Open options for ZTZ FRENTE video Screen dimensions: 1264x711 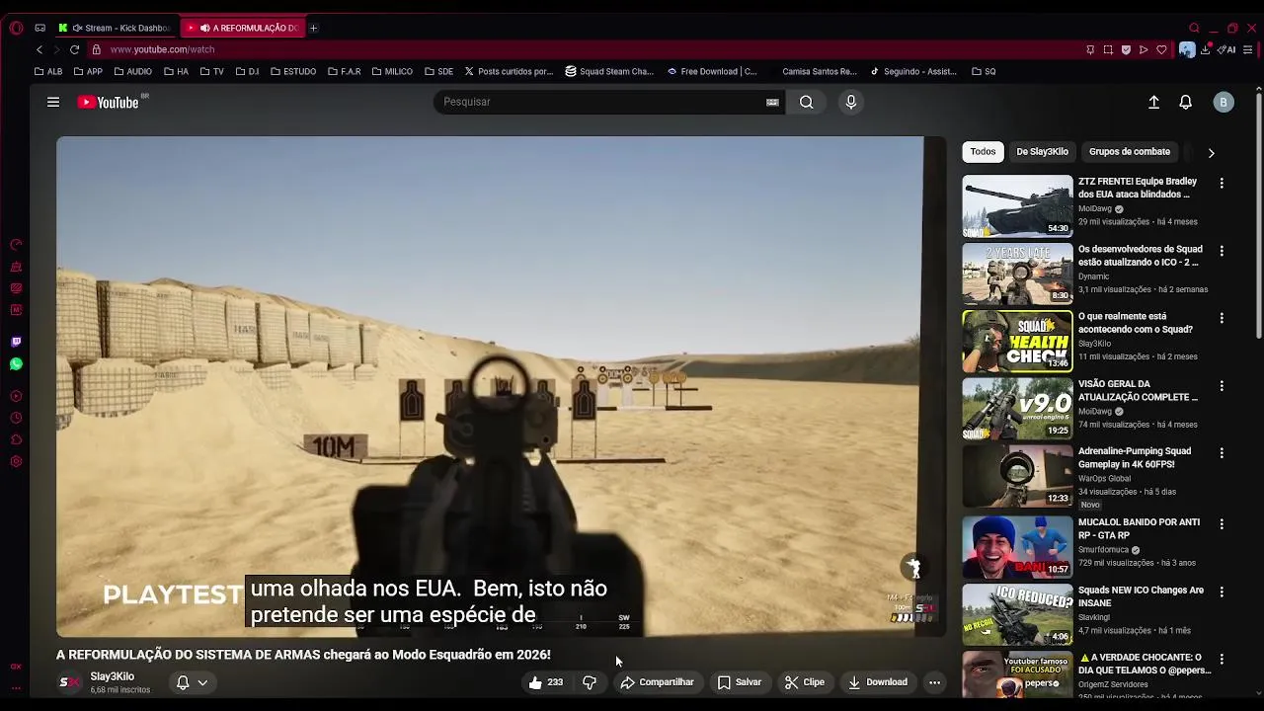(1222, 184)
